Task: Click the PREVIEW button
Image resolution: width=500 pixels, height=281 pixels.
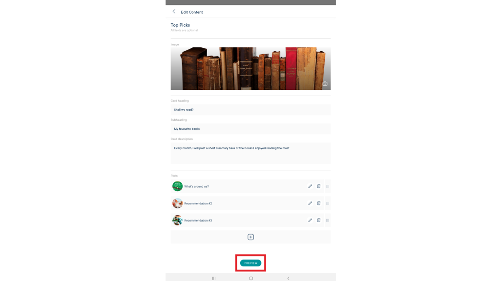Action: click(x=250, y=263)
